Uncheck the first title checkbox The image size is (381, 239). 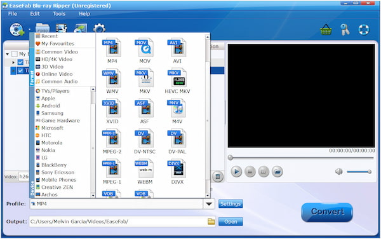point(21,62)
